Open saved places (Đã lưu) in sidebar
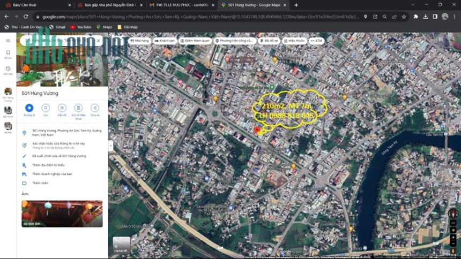Viewport: 461px width, 259px height. [8, 55]
